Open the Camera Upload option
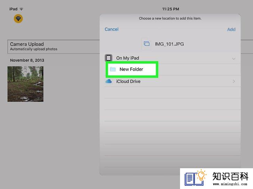The image size is (253, 189). pyautogui.click(x=54, y=47)
